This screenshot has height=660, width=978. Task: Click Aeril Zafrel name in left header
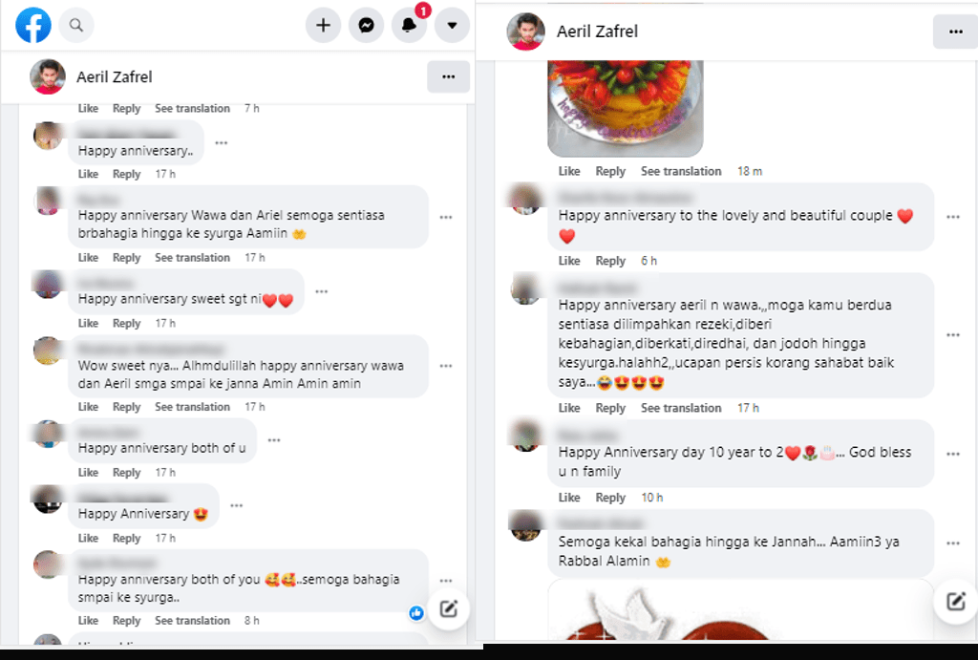pyautogui.click(x=115, y=76)
